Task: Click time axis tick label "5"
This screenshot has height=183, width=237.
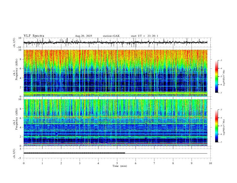Action: pyautogui.click(x=117, y=163)
